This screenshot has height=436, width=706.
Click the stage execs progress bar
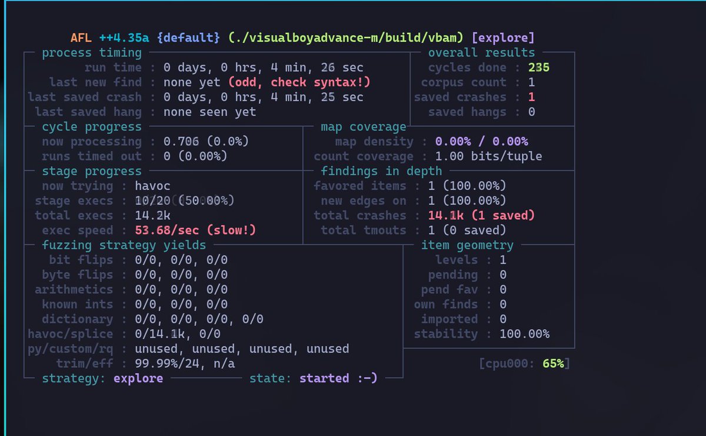click(182, 200)
